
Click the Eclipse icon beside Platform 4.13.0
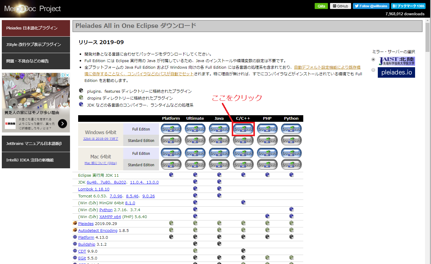click(x=75, y=237)
